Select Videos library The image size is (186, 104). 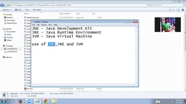point(9,40)
